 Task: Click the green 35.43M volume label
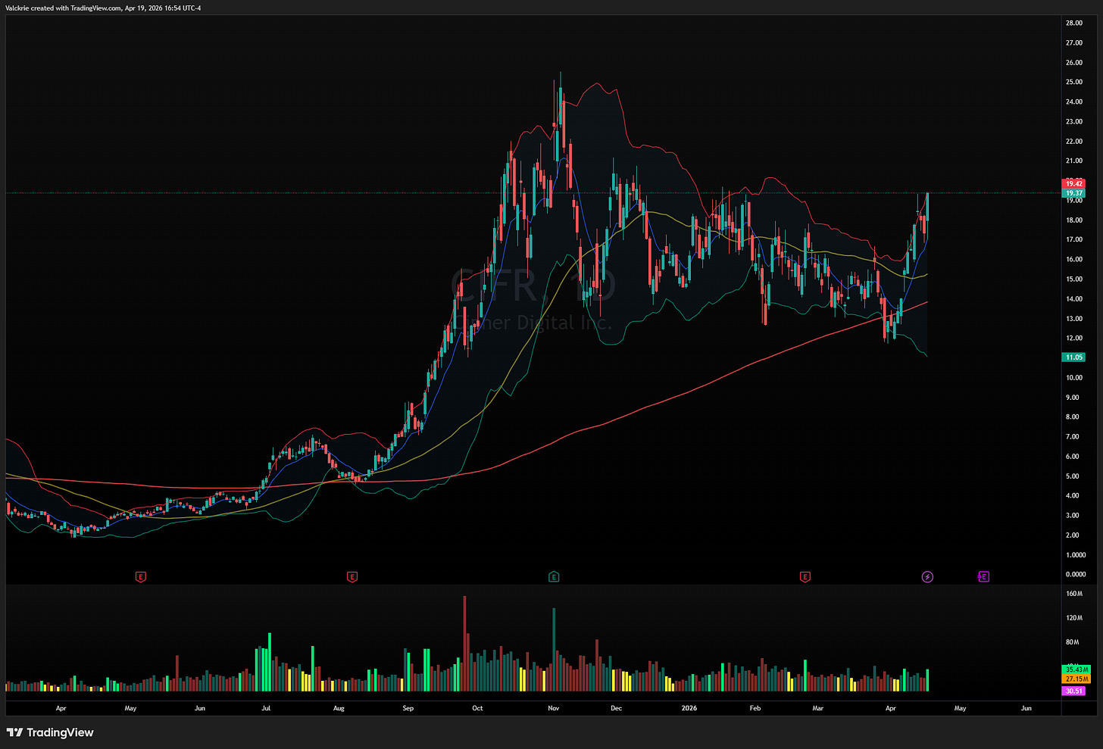(1076, 669)
